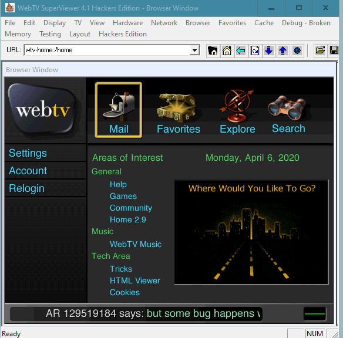Click the globe toolbar icon
This screenshot has height=338, width=343.
(x=297, y=50)
